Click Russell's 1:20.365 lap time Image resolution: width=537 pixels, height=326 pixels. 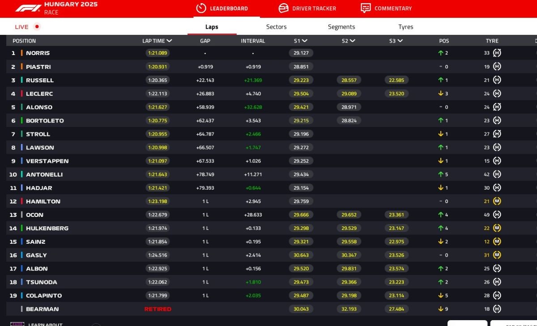(157, 80)
